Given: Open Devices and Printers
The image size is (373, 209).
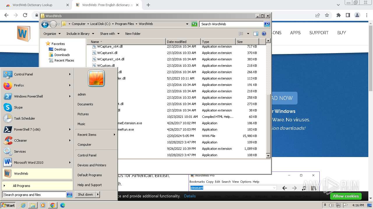Looking at the screenshot, I should [x=92, y=165].
